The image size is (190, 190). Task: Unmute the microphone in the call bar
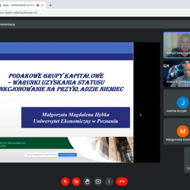coord(65,181)
